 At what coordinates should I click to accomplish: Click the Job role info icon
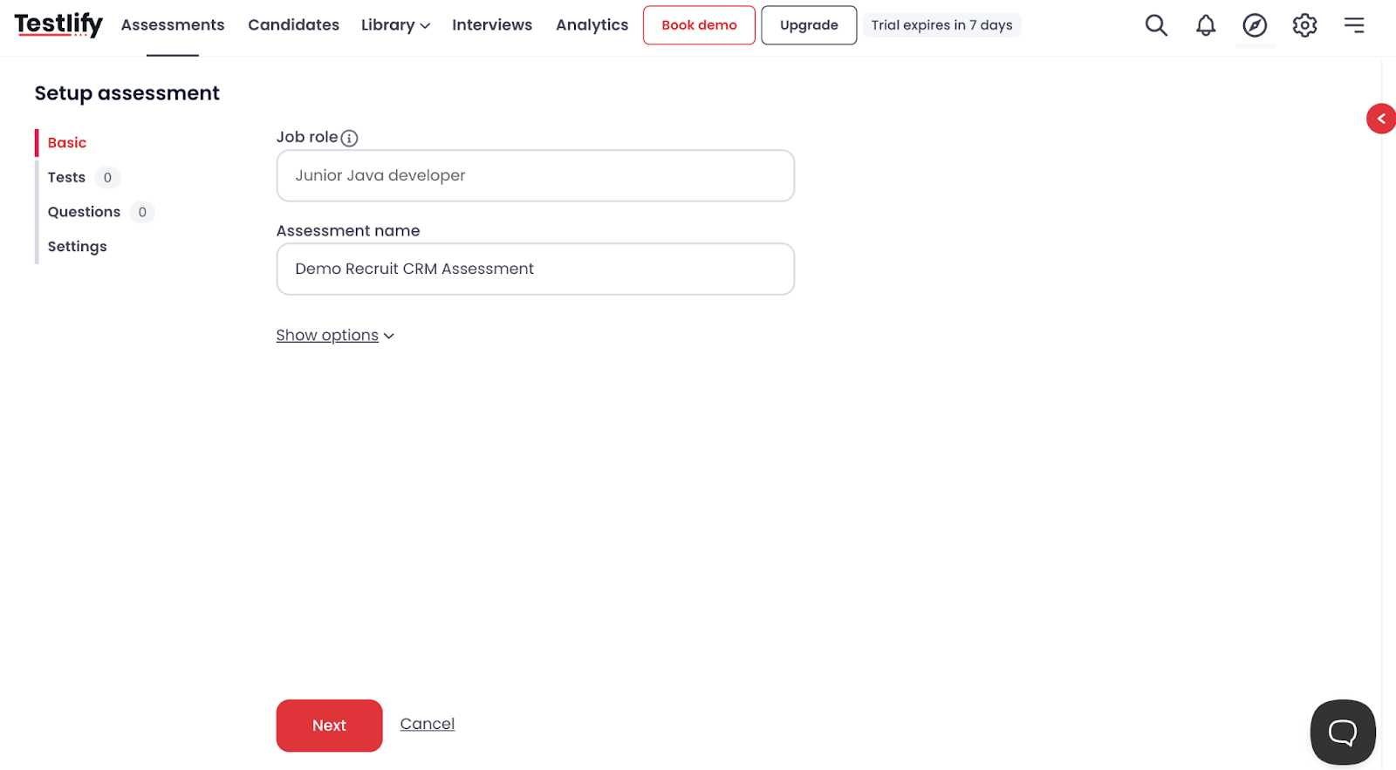(349, 138)
